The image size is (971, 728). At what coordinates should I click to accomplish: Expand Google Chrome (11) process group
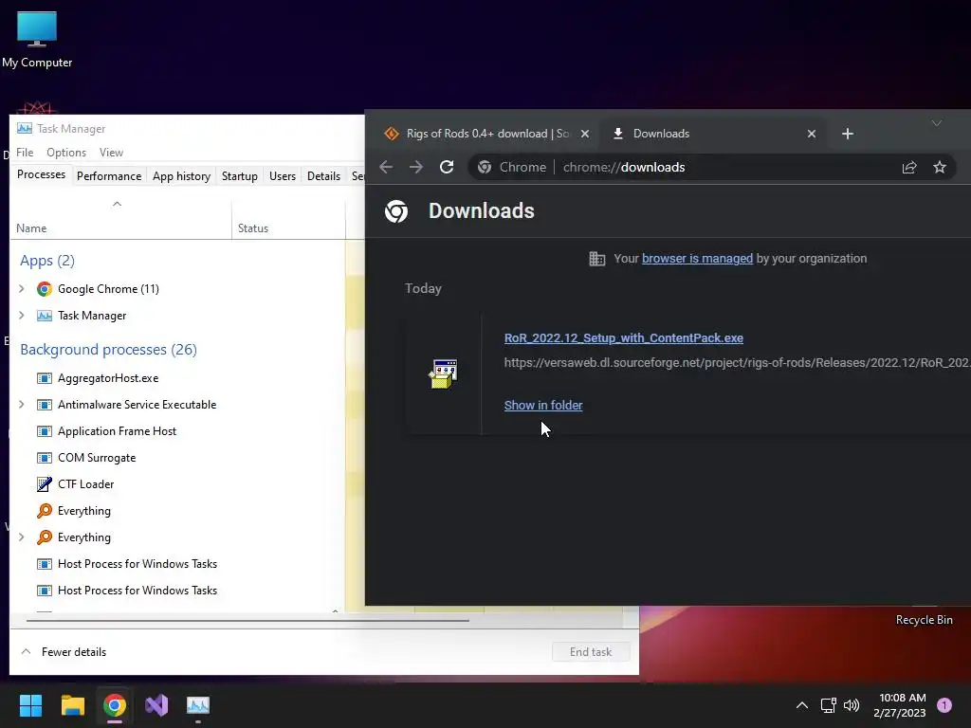coord(22,289)
